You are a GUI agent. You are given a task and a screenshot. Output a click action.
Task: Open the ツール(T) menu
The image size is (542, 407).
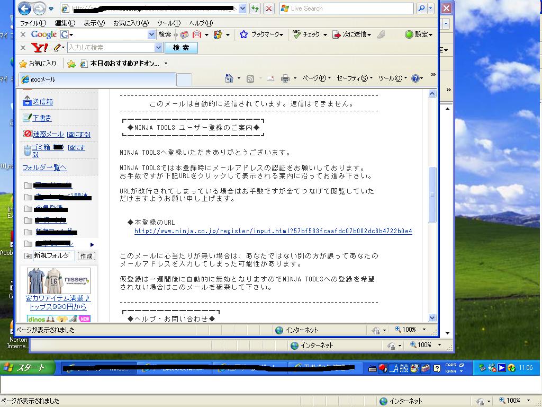pos(169,23)
